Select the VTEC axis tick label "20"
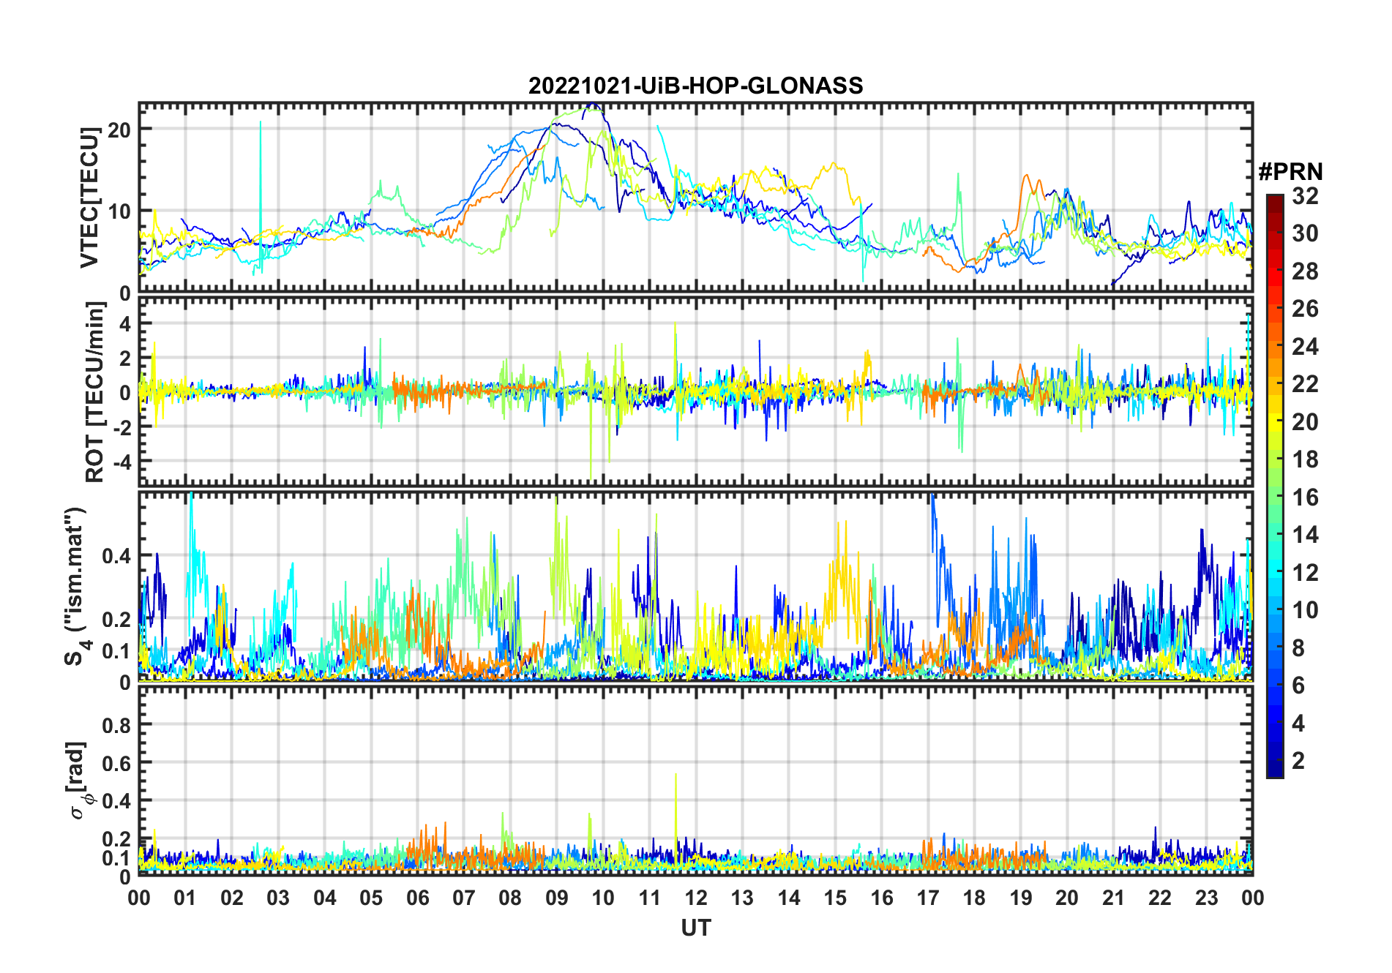The height and width of the screenshot is (973, 1392). [119, 129]
